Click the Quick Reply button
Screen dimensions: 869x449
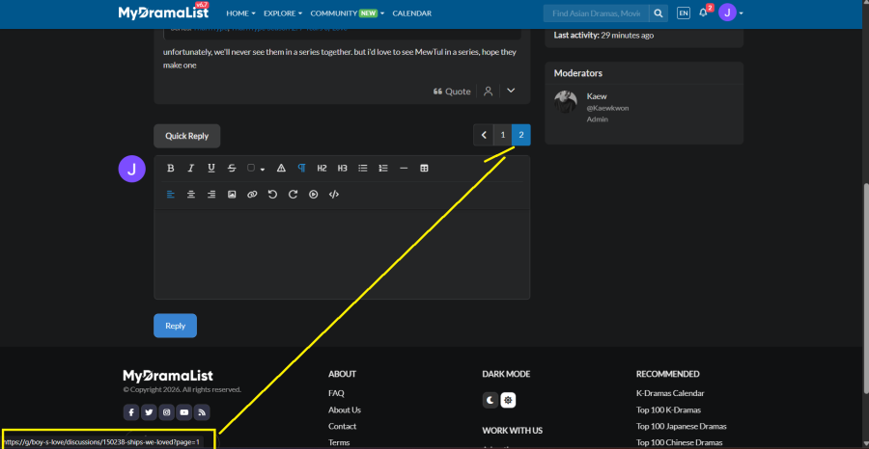(x=186, y=136)
